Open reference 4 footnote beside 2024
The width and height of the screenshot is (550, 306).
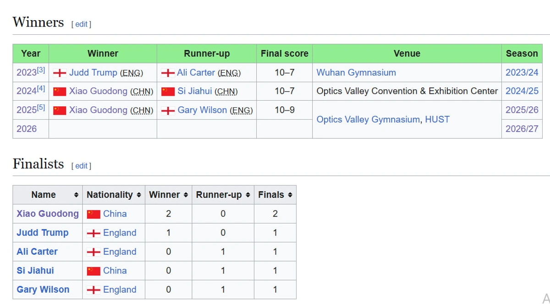click(x=41, y=88)
